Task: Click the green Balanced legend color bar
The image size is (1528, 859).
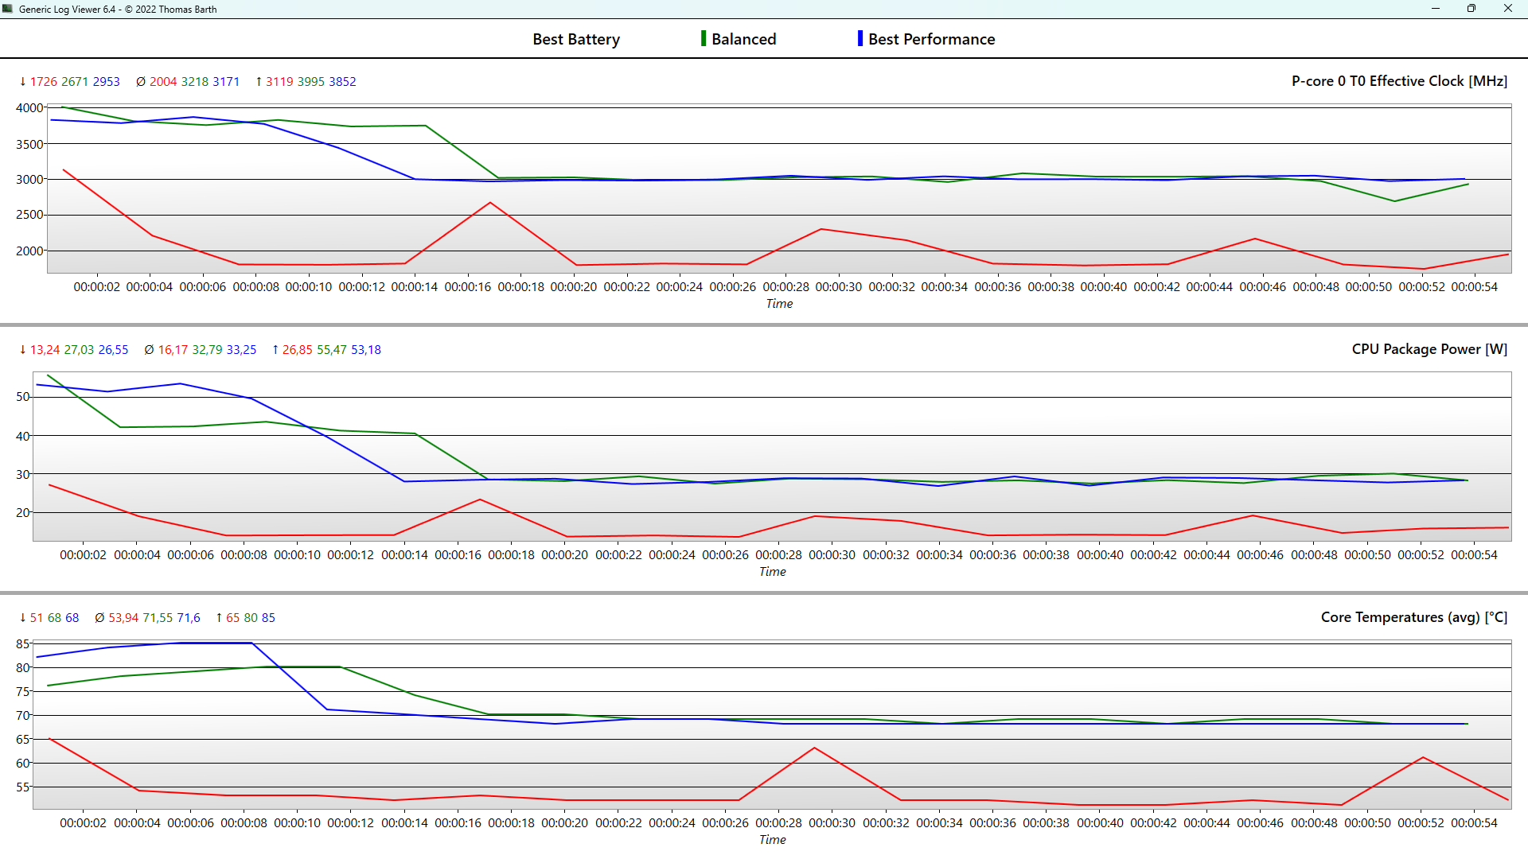Action: point(704,39)
